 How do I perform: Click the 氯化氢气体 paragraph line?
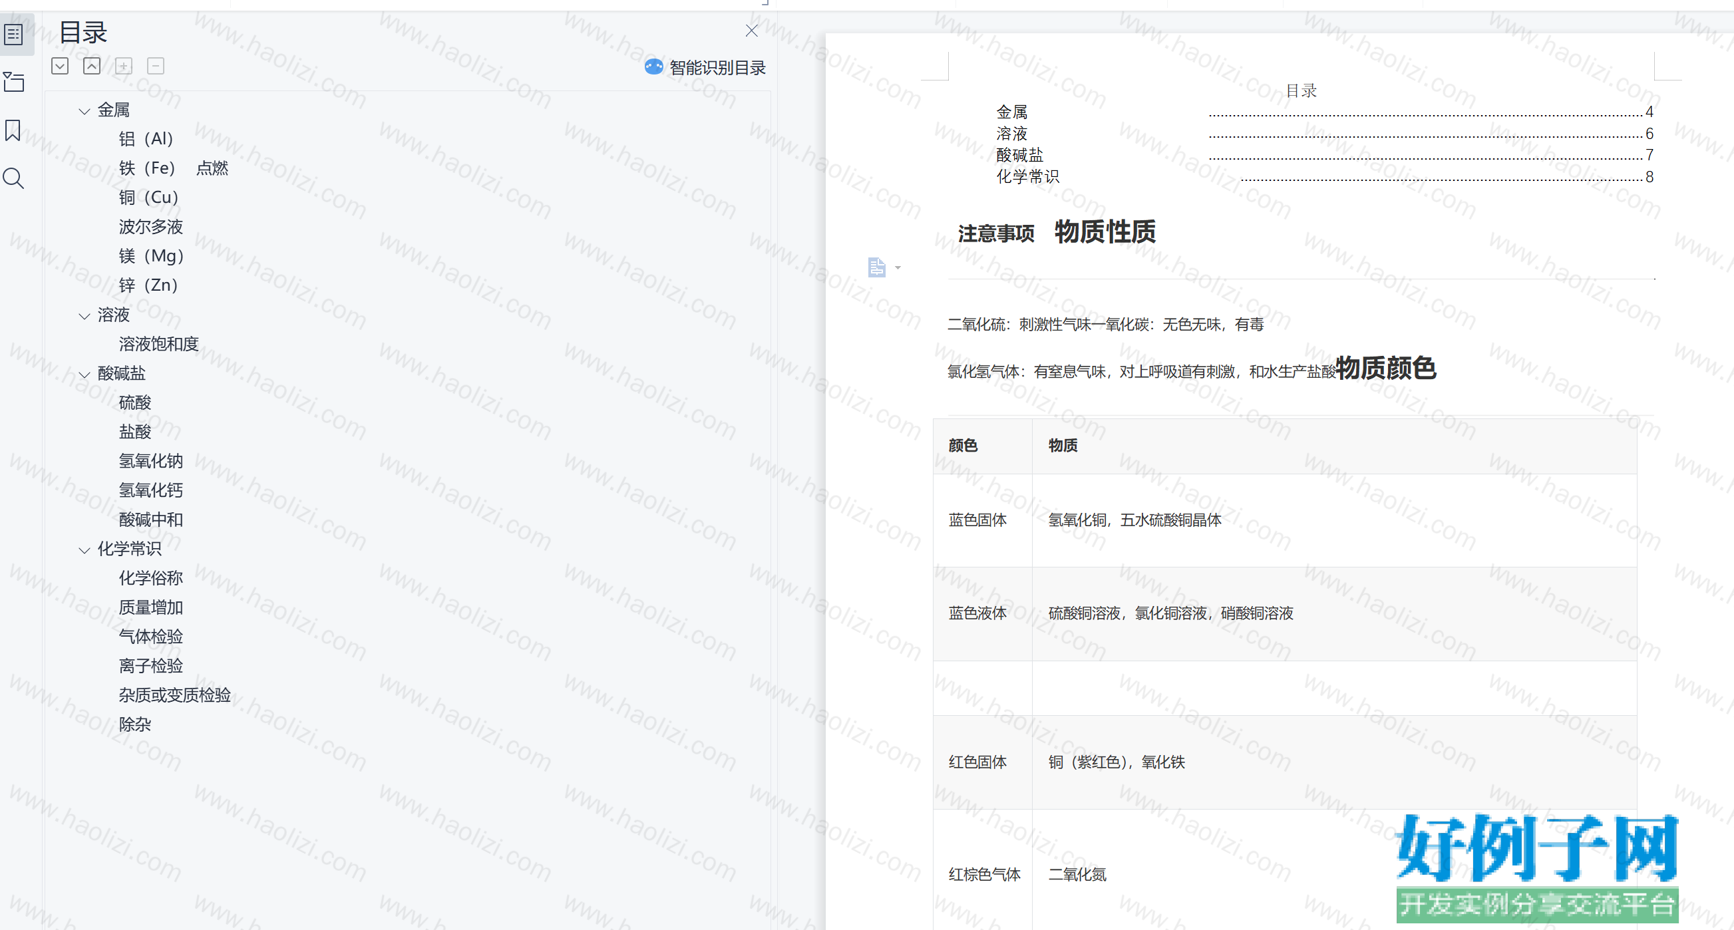coord(1142,372)
